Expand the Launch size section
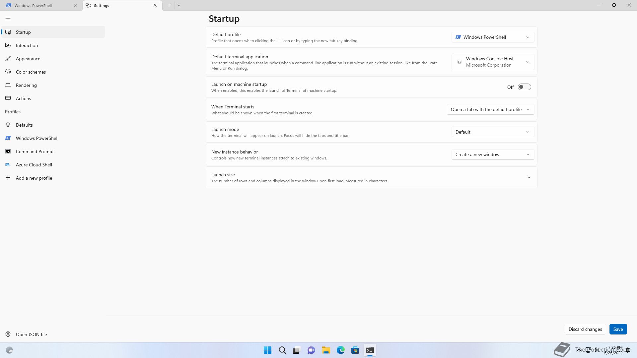Viewport: 637px width, 358px height. click(371, 177)
